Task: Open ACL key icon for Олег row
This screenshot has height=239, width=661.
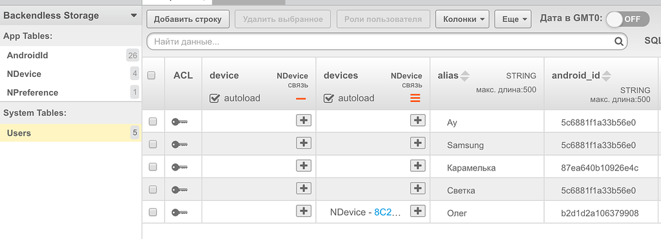Action: click(x=179, y=213)
